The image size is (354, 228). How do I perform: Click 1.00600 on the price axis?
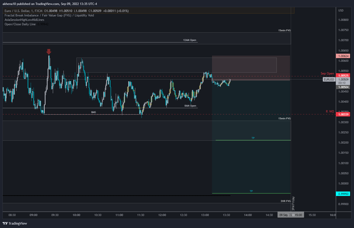point(343,61)
